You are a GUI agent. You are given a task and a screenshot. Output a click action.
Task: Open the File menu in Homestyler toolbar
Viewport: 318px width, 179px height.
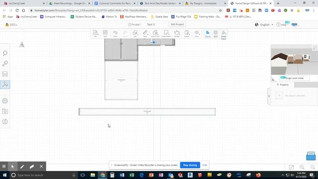[x=95, y=33]
